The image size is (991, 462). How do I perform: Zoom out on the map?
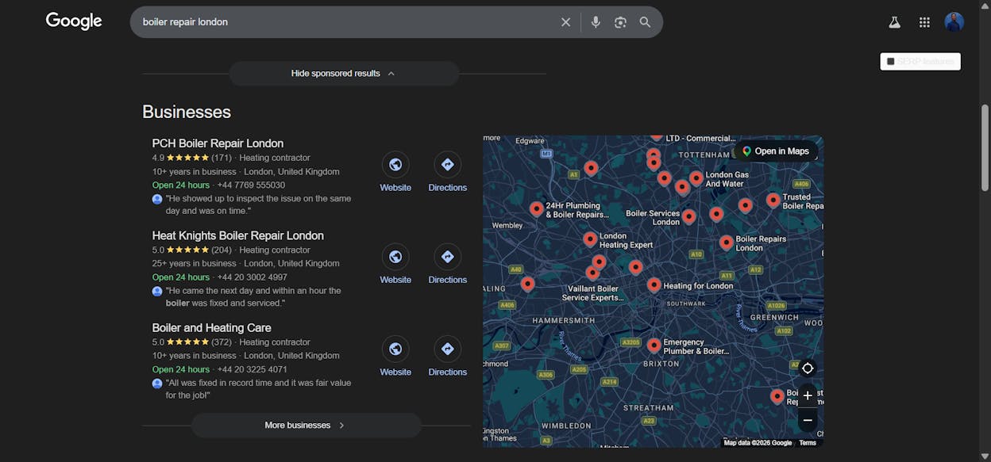(808, 420)
